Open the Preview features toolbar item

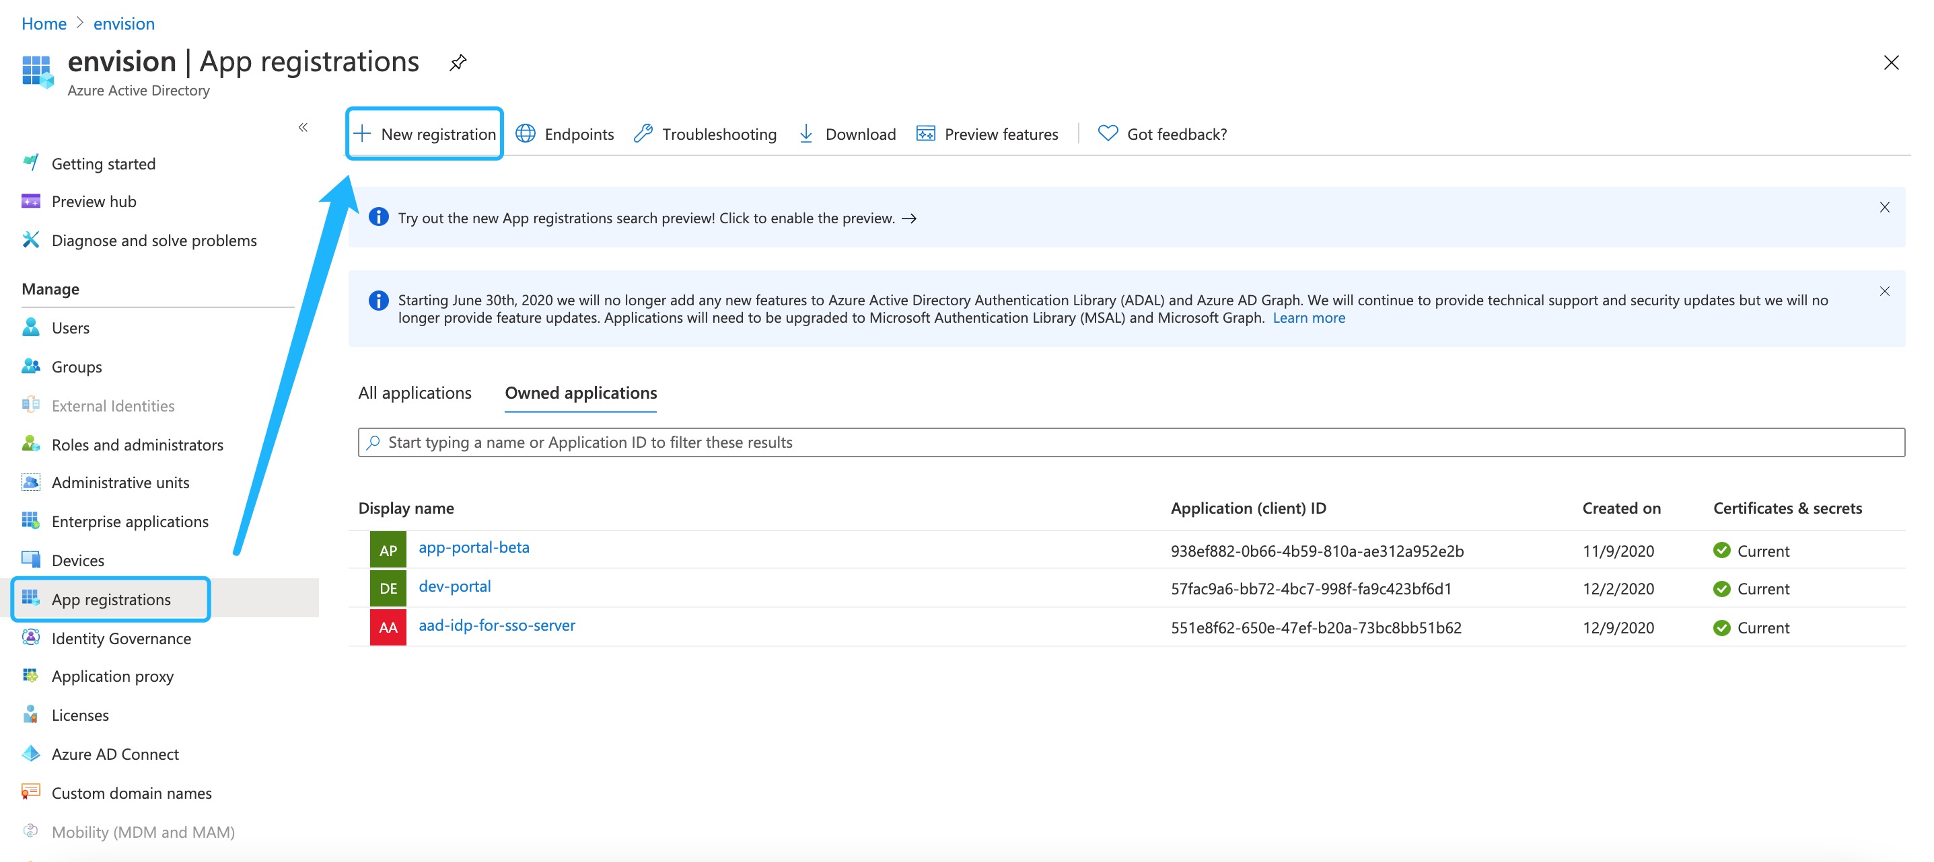point(987,134)
